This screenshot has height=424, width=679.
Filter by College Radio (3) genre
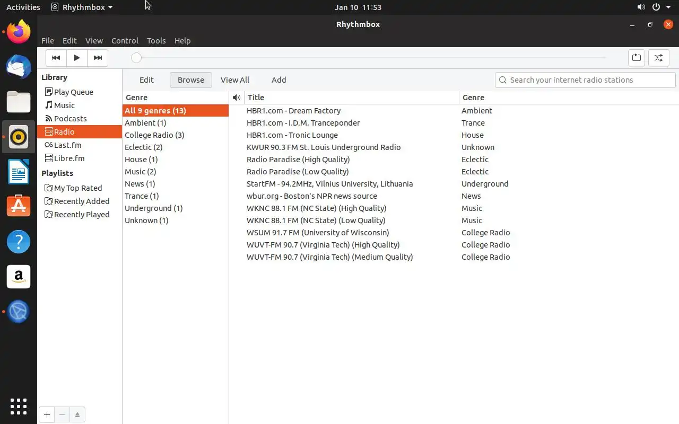click(176, 135)
